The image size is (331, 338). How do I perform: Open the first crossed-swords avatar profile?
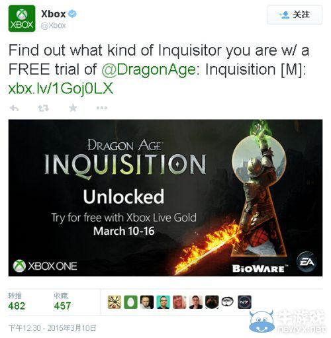[115, 302]
